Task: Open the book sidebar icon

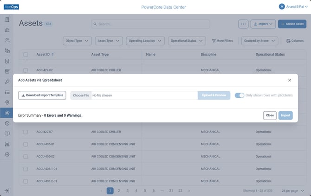Action: [7, 133]
